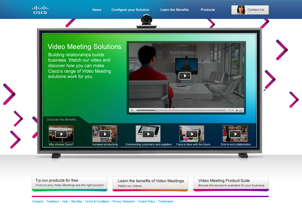Open the Products menu item

tap(208, 10)
